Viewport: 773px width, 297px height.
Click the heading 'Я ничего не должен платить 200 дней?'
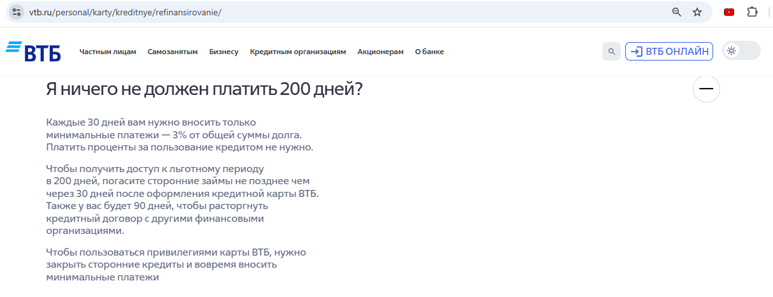[204, 89]
